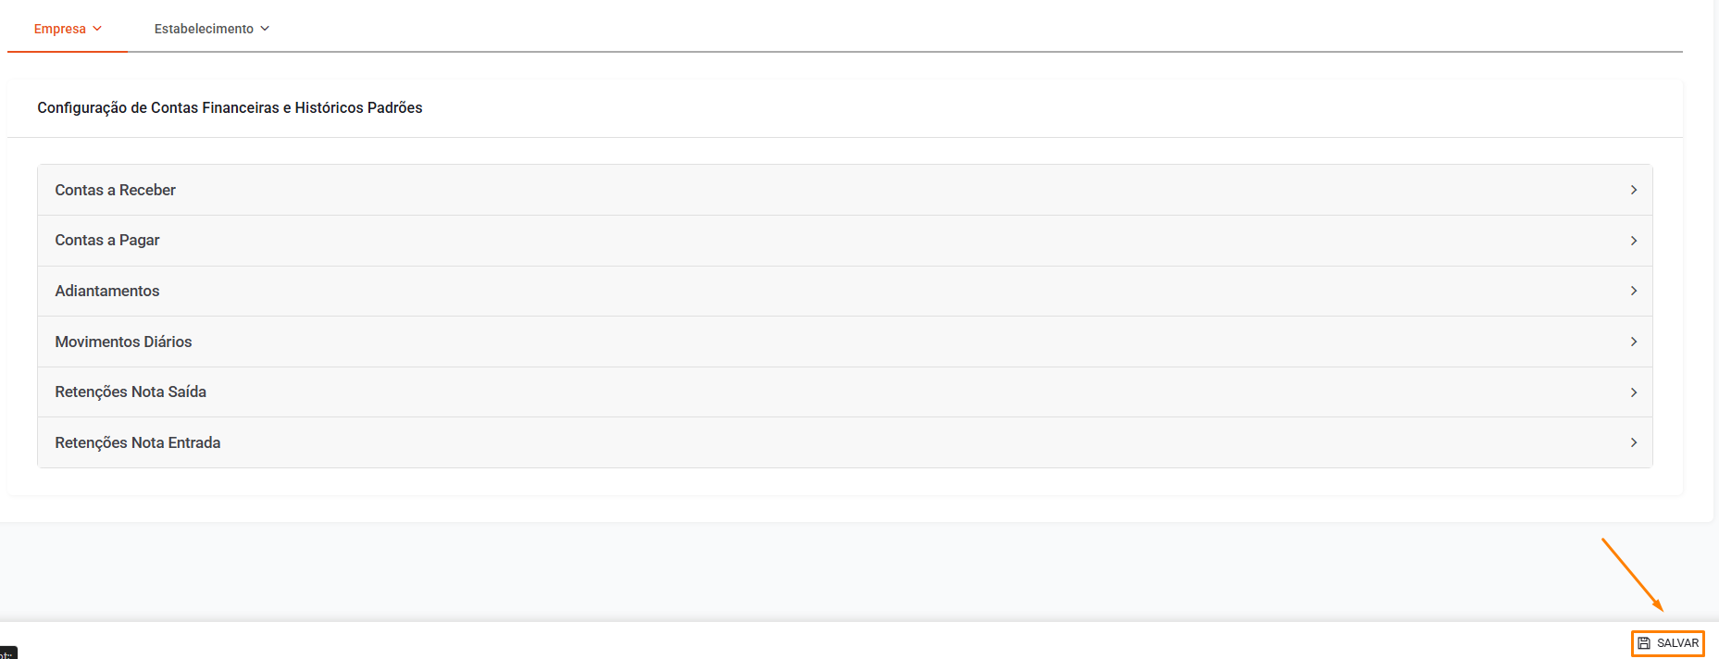
Task: Click the chevron arrow on Movimentos Diários row
Action: (1633, 342)
